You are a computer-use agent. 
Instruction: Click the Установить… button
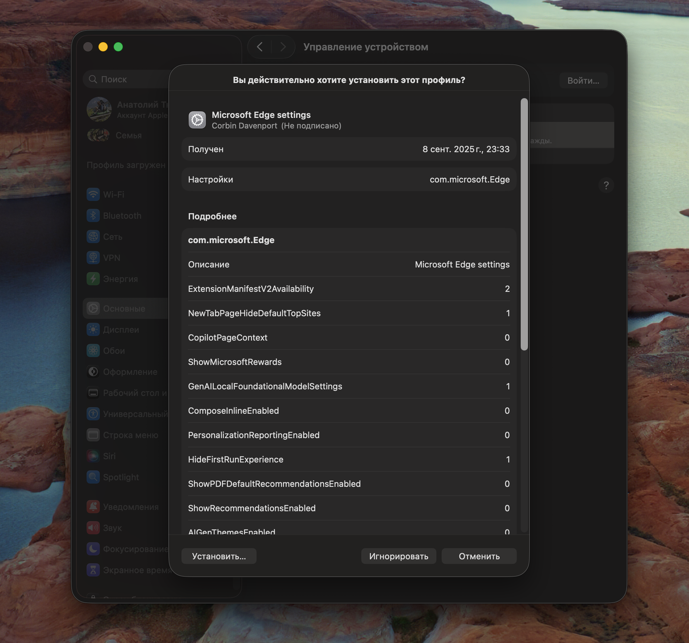[x=219, y=556]
